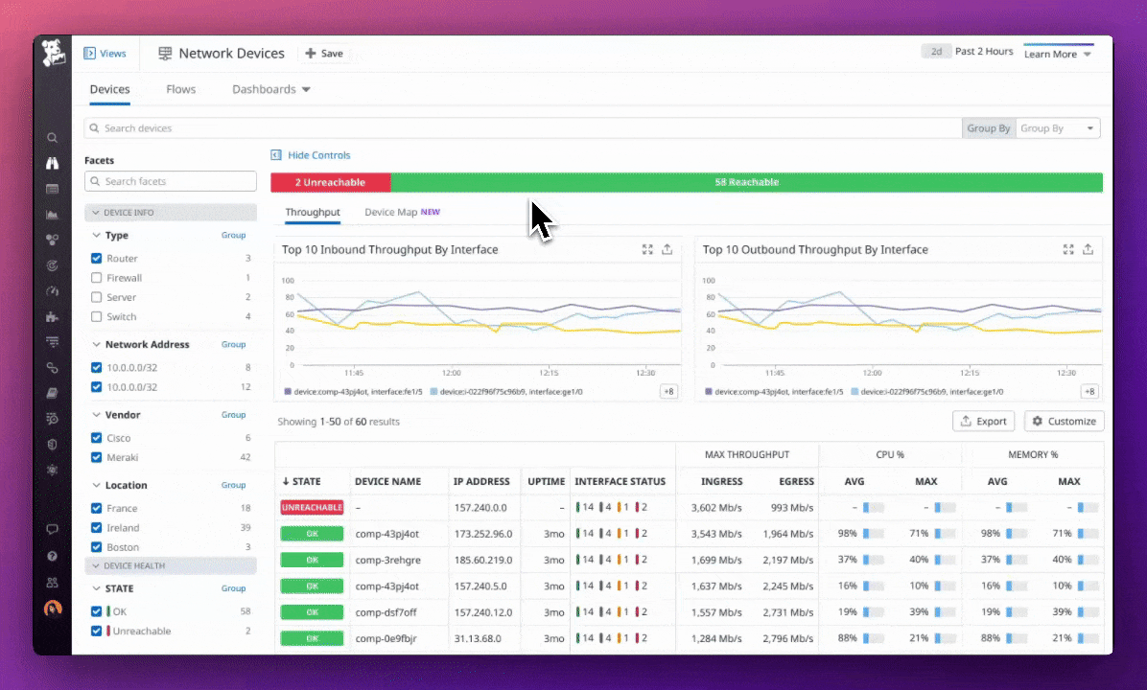The image size is (1147, 690).
Task: Click the user avatar in sidebar
Action: click(x=53, y=609)
